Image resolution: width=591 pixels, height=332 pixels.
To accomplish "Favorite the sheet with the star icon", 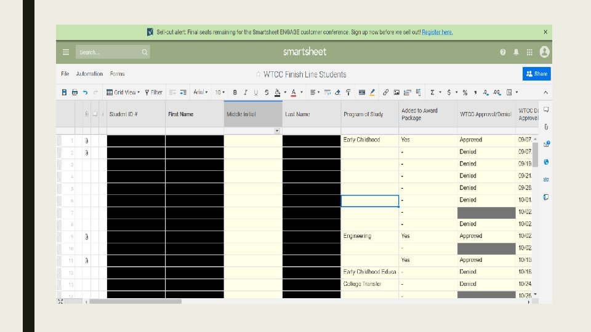I will pyautogui.click(x=259, y=74).
